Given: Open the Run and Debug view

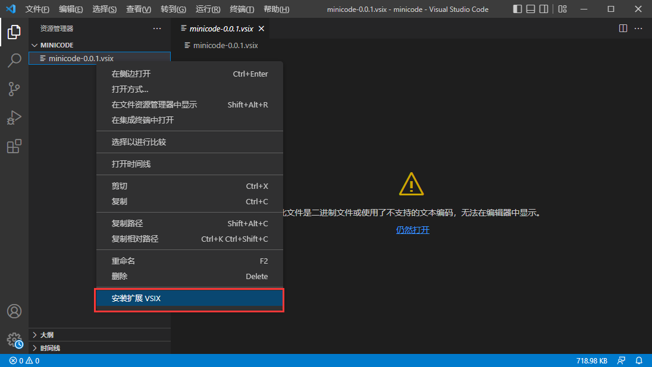Looking at the screenshot, I should 14,118.
